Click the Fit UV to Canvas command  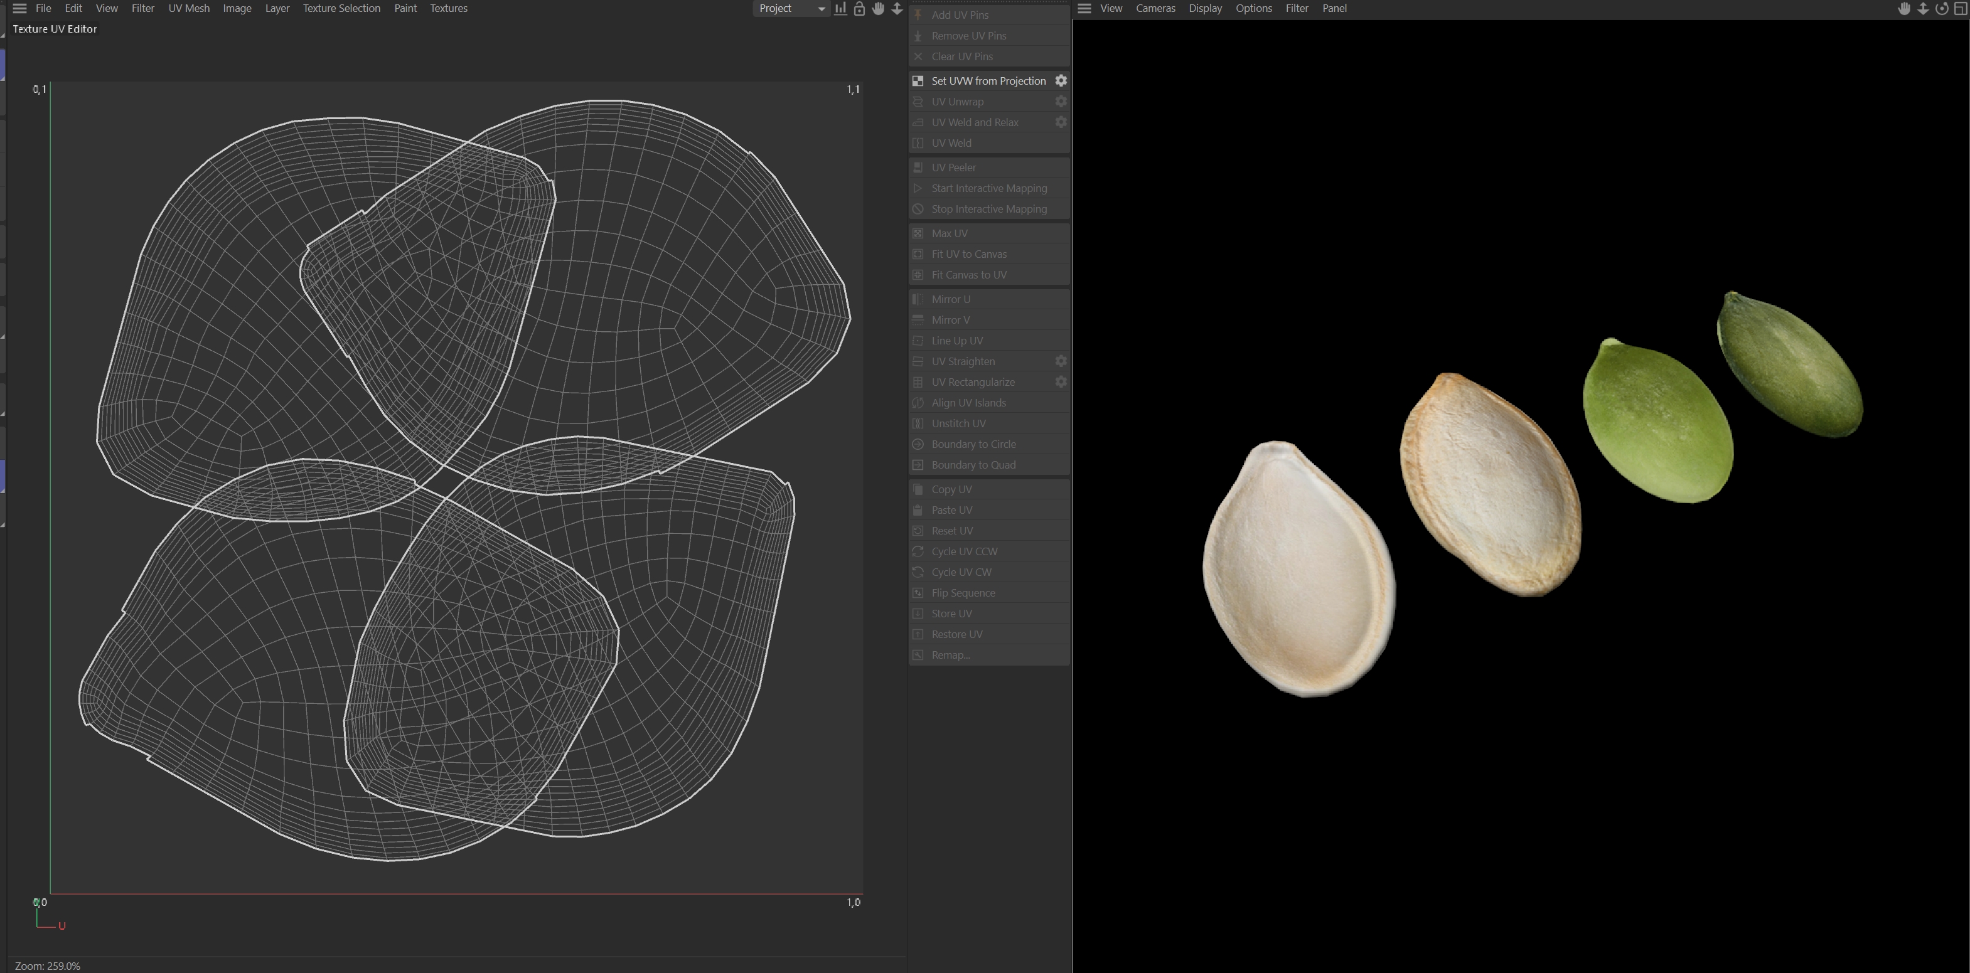pyautogui.click(x=968, y=254)
